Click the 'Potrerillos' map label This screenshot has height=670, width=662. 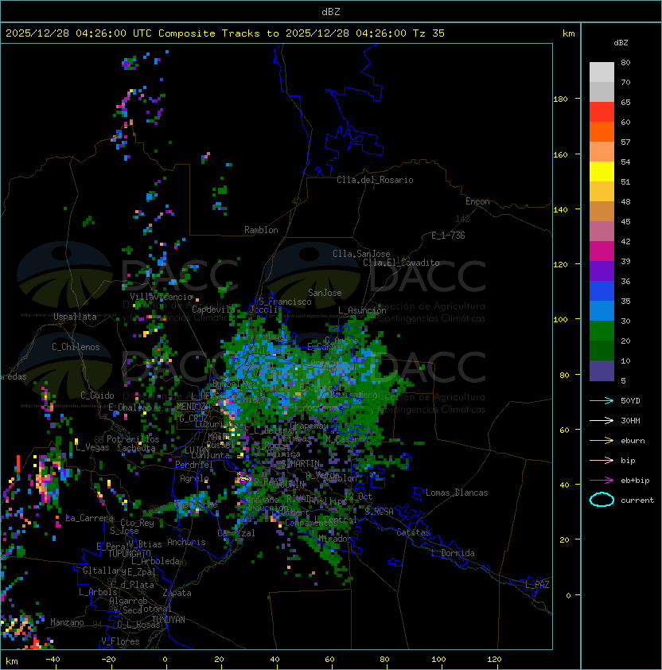[133, 439]
